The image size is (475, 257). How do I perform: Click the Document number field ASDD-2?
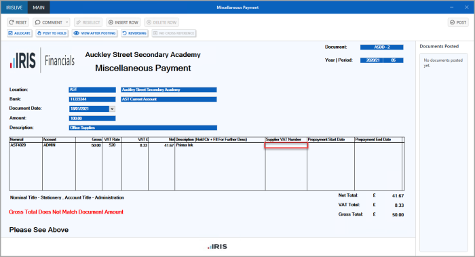[x=381, y=47]
